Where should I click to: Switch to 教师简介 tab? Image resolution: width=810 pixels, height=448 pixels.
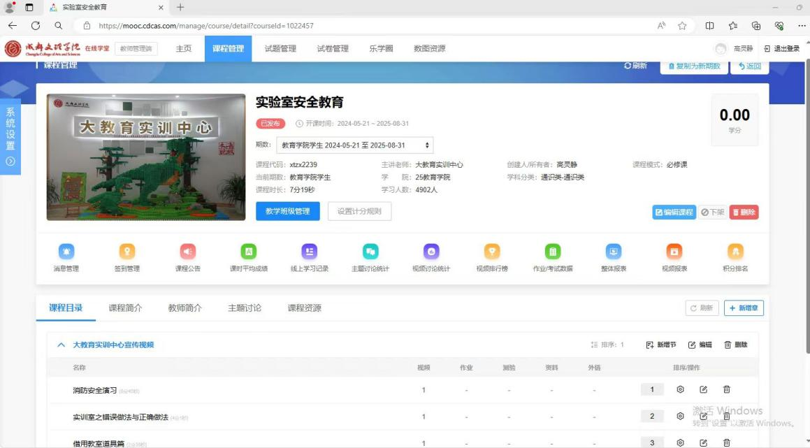coord(185,308)
